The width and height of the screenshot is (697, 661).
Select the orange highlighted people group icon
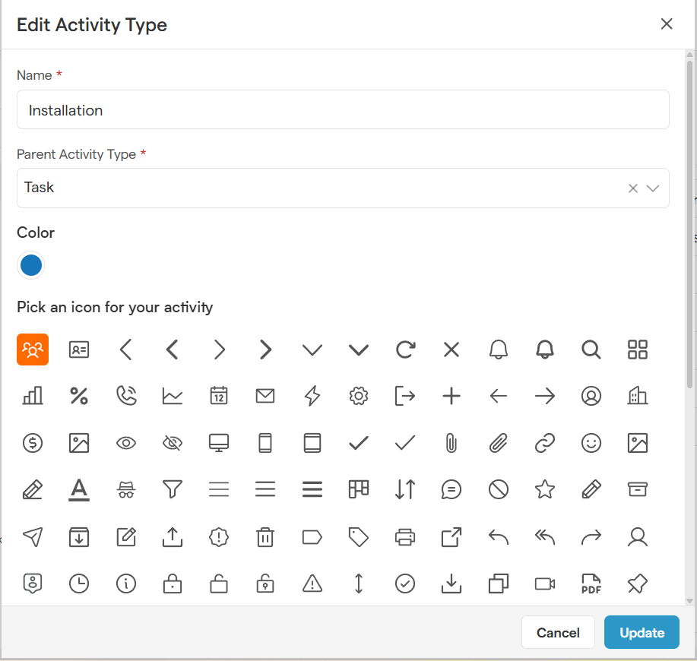(x=33, y=349)
